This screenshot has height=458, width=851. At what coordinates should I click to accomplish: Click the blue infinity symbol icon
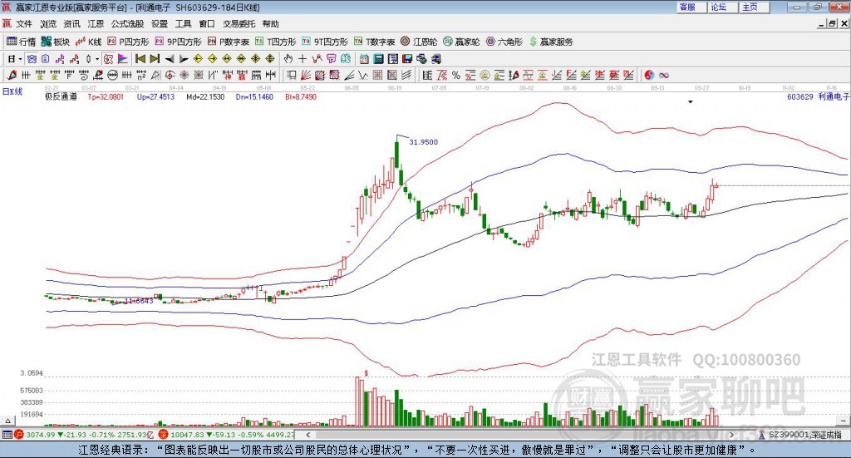pos(664,75)
